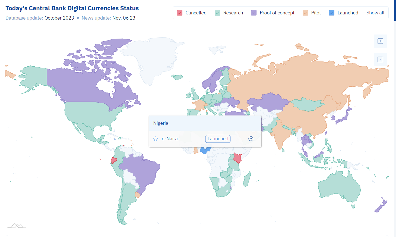Image resolution: width=396 pixels, height=237 pixels.
Task: Open e-Naira details via circled arrow
Action: click(x=251, y=139)
